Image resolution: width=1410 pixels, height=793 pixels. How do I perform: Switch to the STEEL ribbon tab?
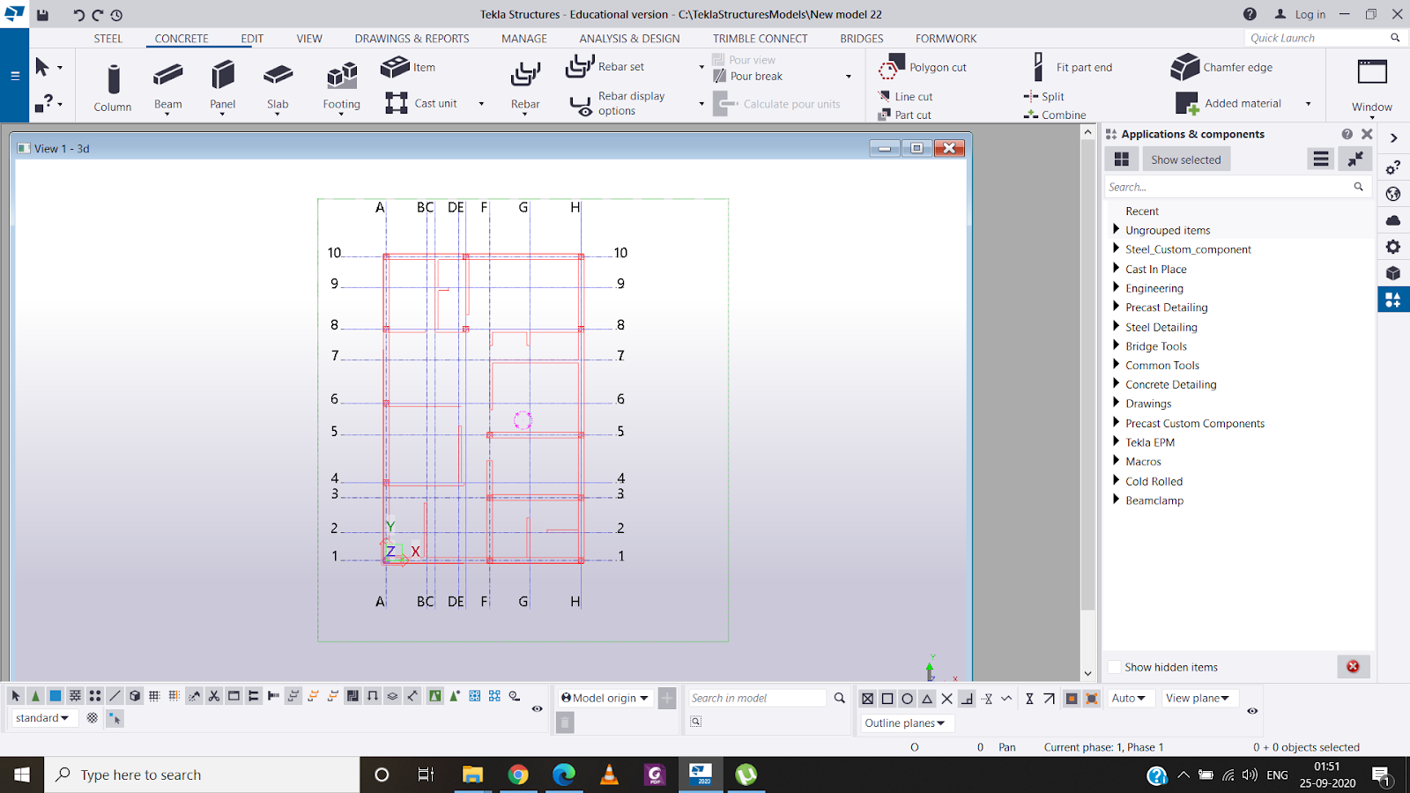108,39
